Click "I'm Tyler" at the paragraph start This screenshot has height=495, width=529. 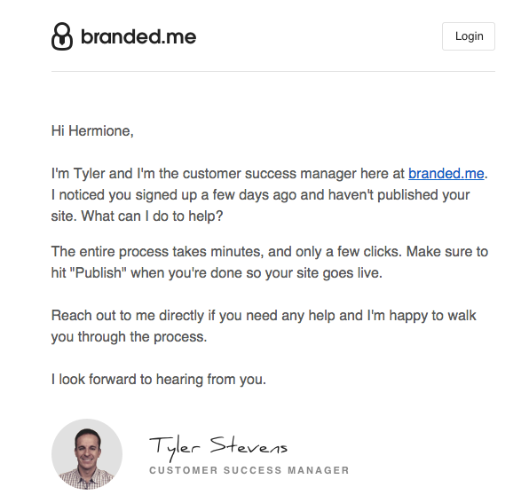click(78, 174)
